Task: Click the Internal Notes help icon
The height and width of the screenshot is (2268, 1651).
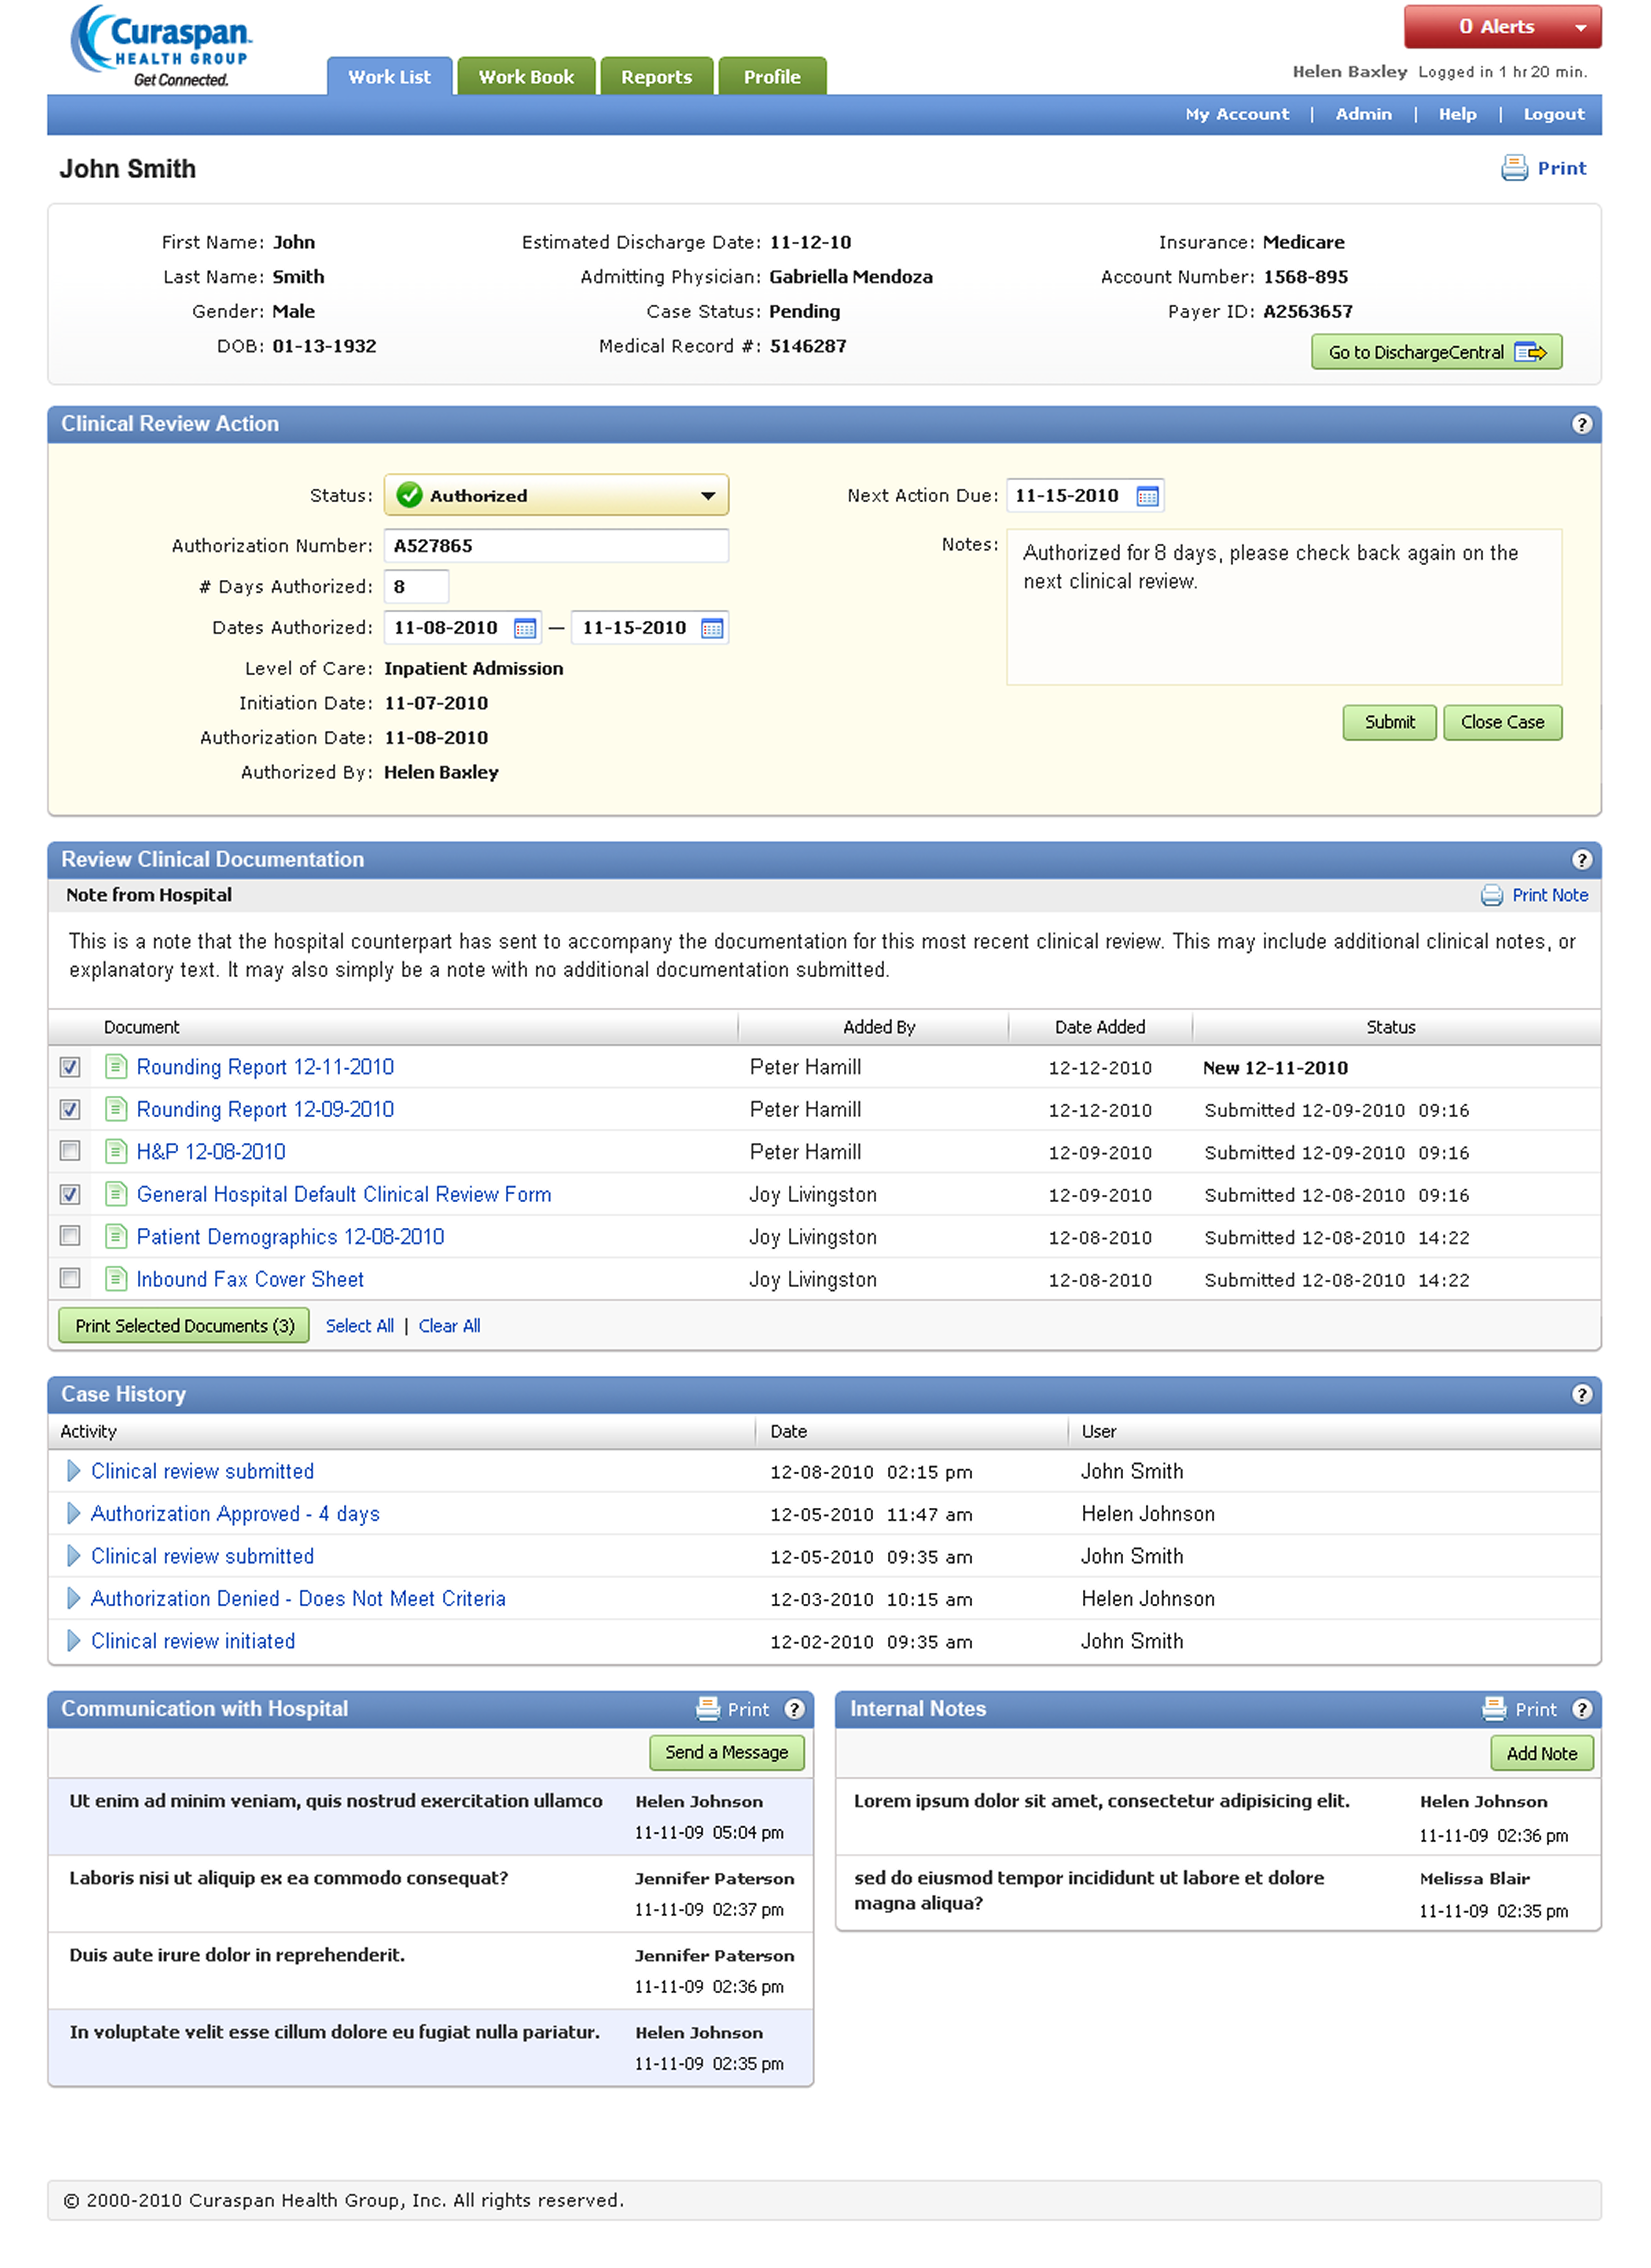Action: click(1581, 1709)
